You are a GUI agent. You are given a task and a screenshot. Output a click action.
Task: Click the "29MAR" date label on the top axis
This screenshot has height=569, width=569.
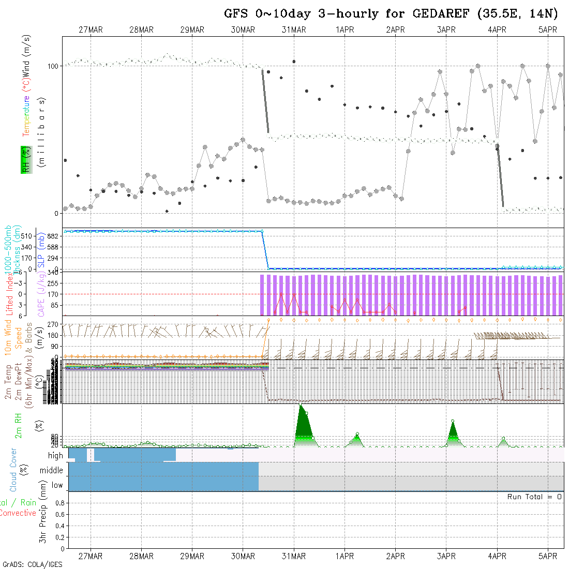tap(192, 30)
